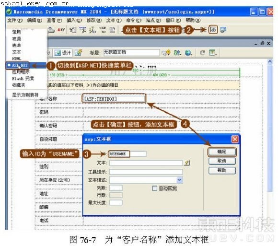Click the page-document icon in ASP.NET toolbar
Screen dimensions: 278x246
pyautogui.click(x=112, y=30)
